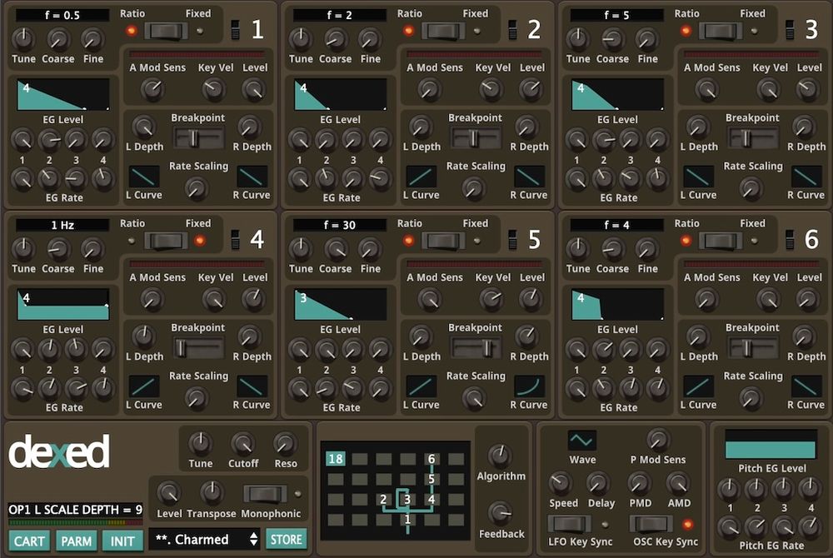Click operator 3 R Depth knob
Viewport: 833px width, 558px height.
[x=804, y=127]
